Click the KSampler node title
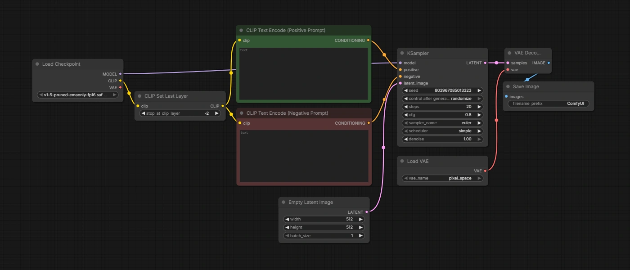Viewport: 630px width, 270px height. point(418,53)
